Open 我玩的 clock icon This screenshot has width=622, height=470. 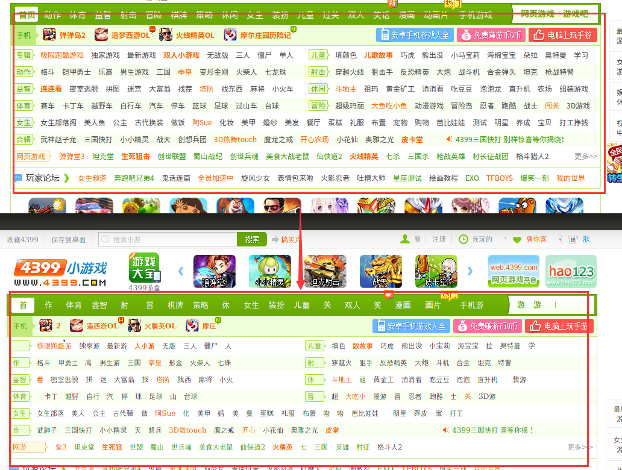pyautogui.click(x=463, y=239)
